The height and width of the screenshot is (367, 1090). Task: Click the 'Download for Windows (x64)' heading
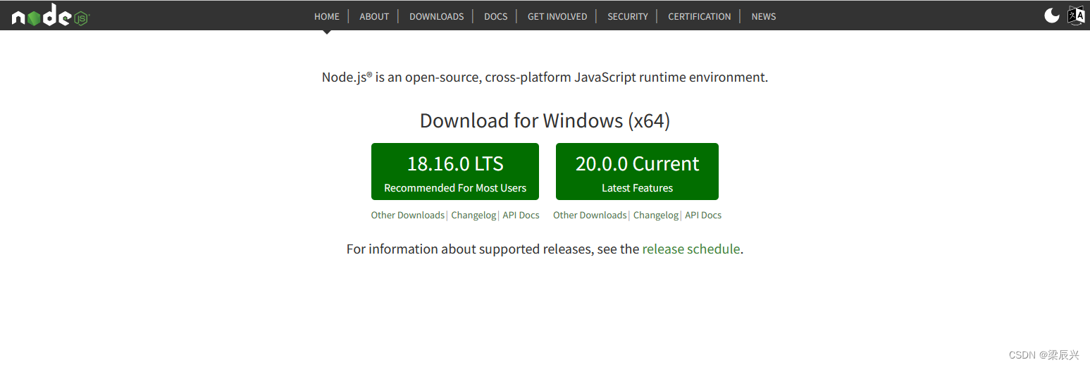pos(545,120)
